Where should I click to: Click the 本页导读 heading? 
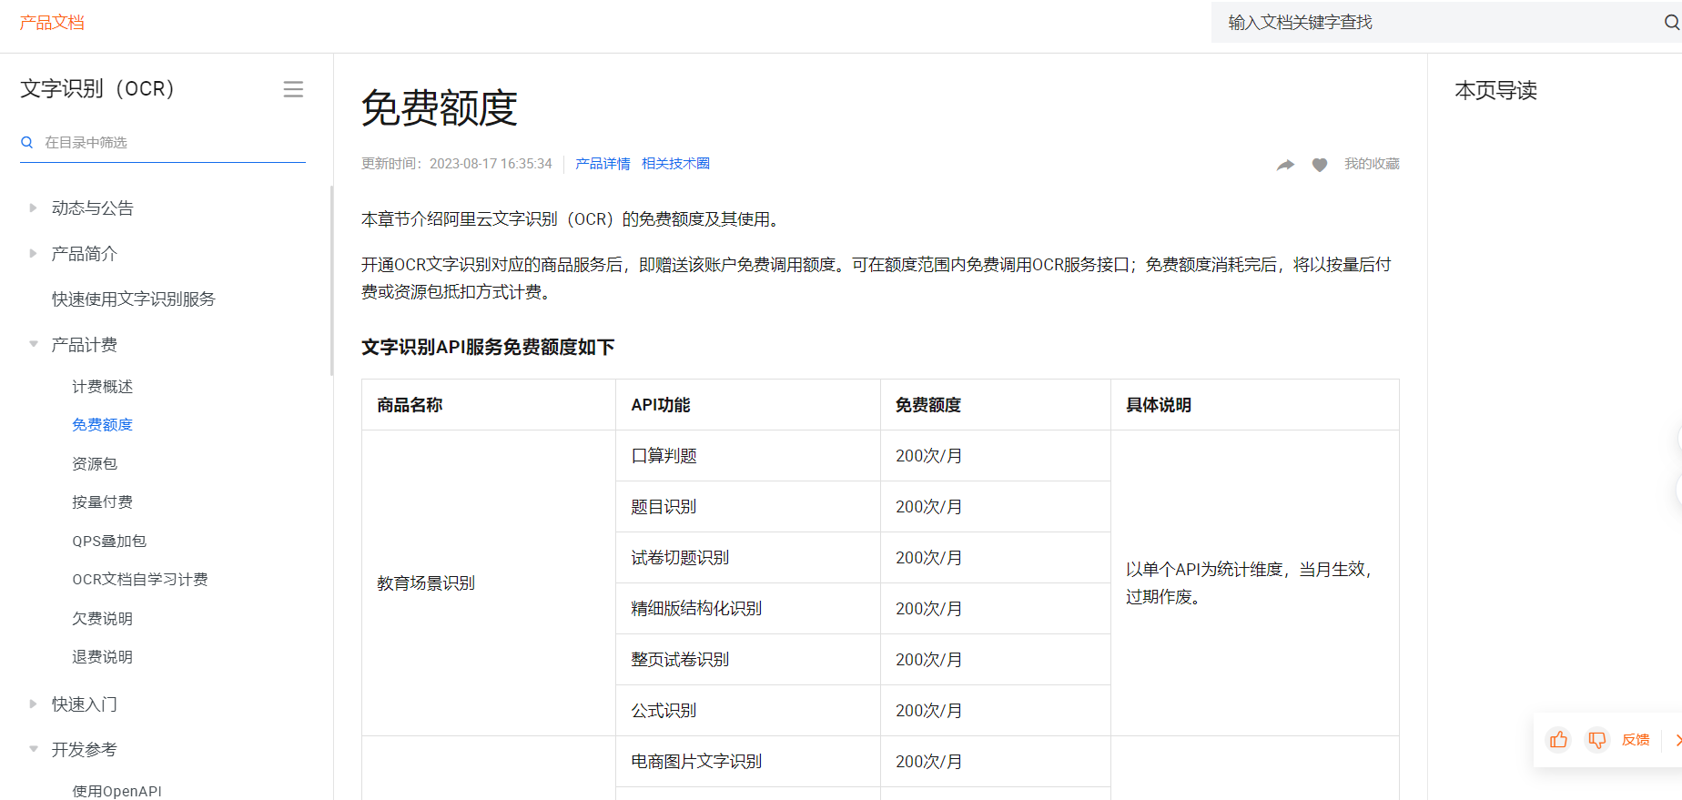(1495, 90)
